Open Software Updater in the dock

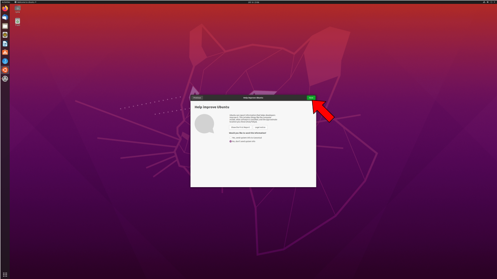5,79
